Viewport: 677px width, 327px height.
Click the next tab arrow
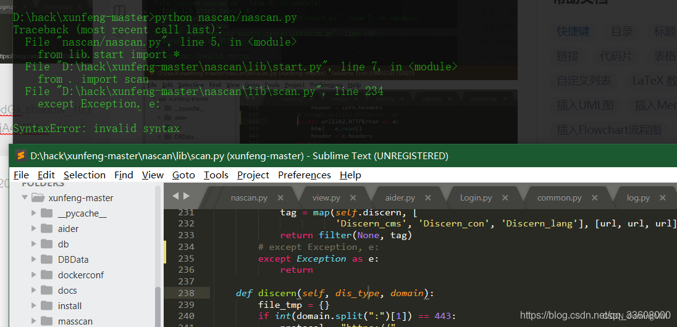point(187,196)
